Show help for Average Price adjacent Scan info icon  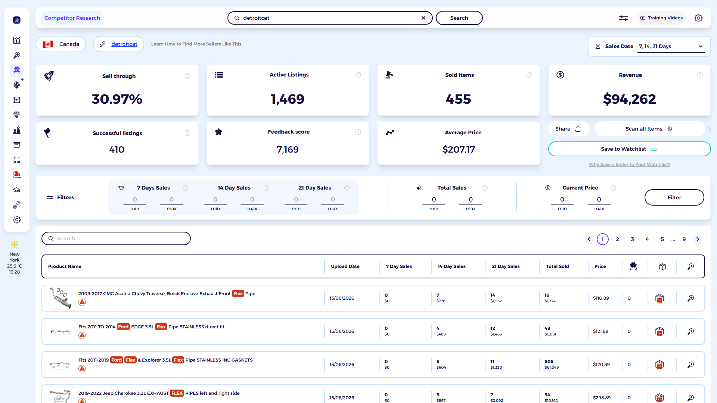point(709,129)
